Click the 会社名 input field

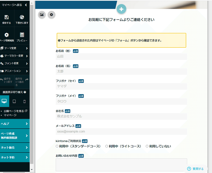point(121,116)
